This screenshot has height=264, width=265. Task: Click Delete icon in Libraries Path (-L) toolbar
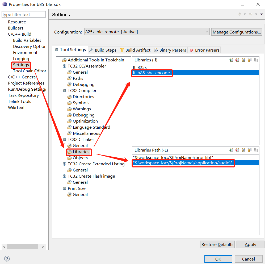pyautogui.click(x=237, y=150)
